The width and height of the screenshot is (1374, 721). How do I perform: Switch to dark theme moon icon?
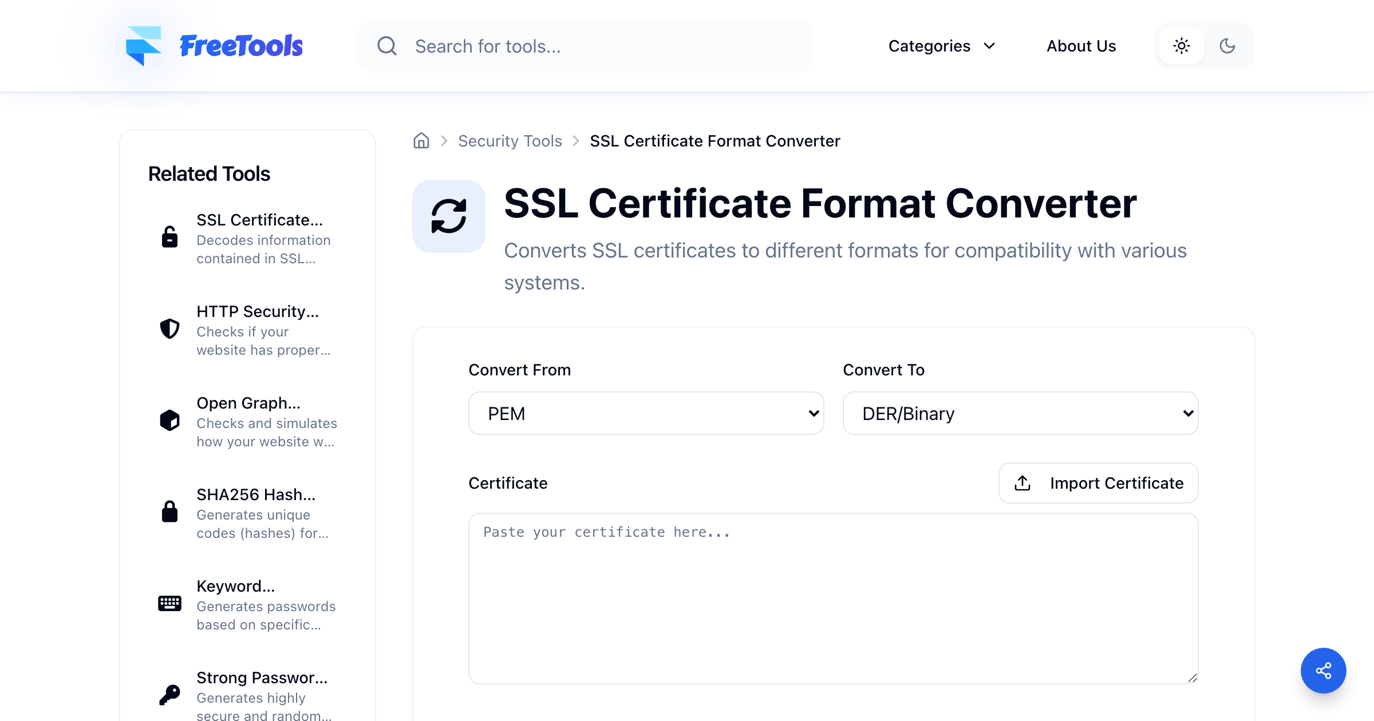[x=1227, y=46]
